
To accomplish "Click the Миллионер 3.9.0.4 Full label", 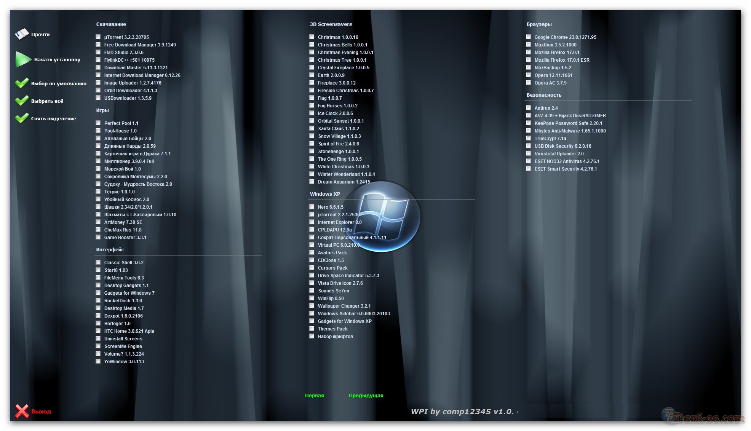I will click(x=129, y=161).
